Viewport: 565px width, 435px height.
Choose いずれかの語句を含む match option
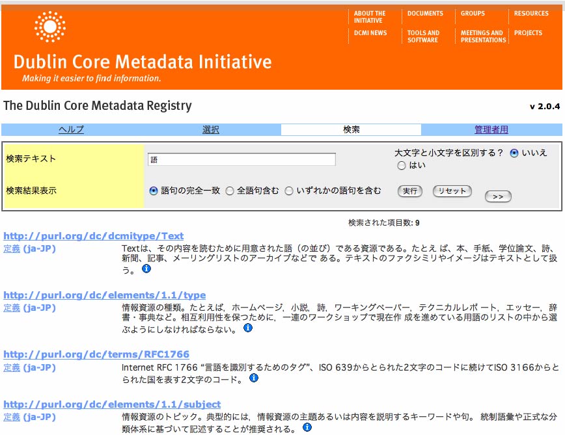tap(289, 191)
